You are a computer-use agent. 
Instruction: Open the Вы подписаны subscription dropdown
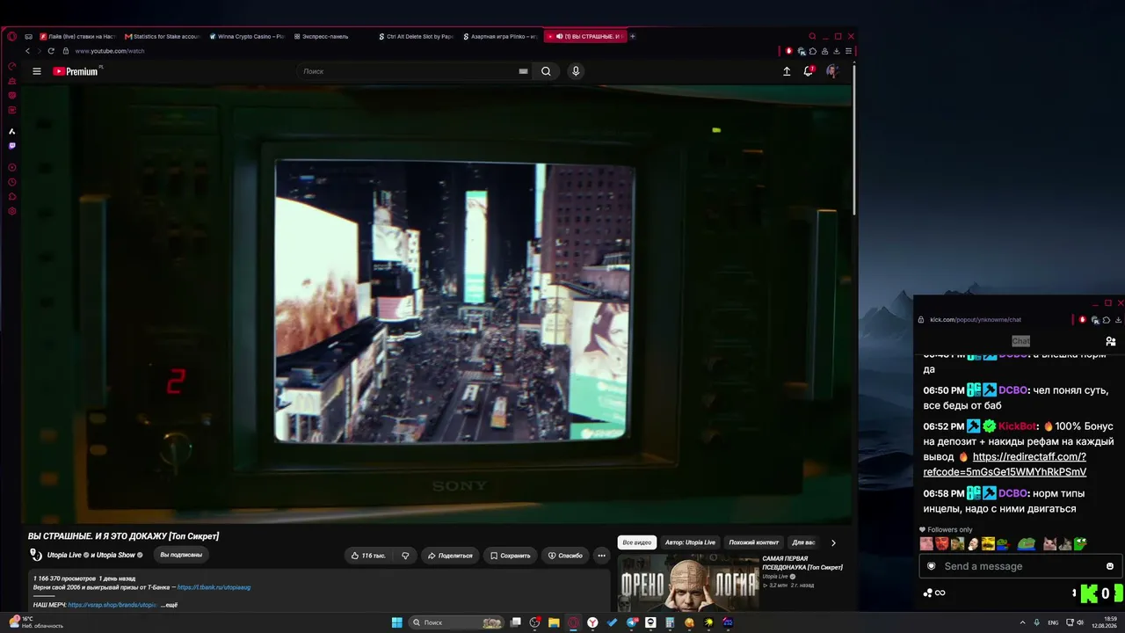point(181,555)
